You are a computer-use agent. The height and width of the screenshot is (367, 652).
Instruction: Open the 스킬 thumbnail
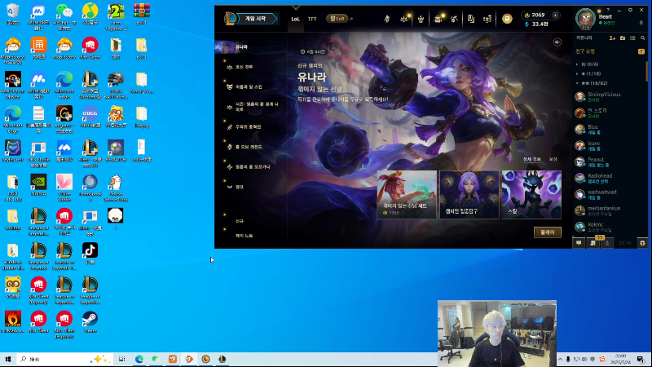pyautogui.click(x=531, y=194)
